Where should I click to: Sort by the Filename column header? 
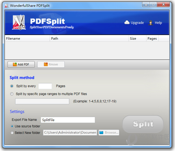(x=27, y=39)
